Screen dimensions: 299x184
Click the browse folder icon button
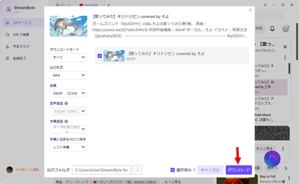pos(137,170)
